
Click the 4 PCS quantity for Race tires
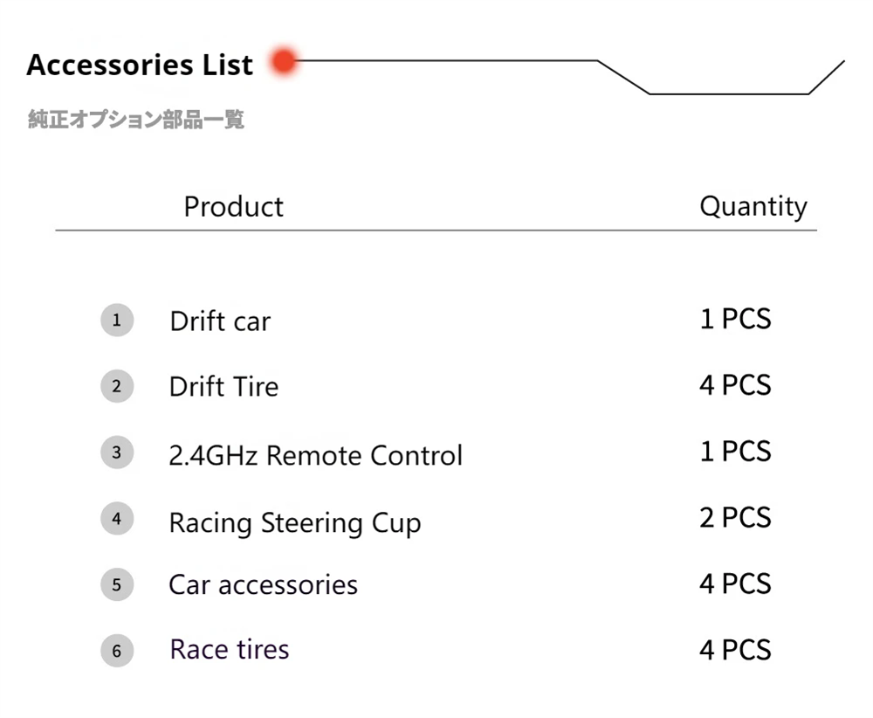click(x=735, y=650)
